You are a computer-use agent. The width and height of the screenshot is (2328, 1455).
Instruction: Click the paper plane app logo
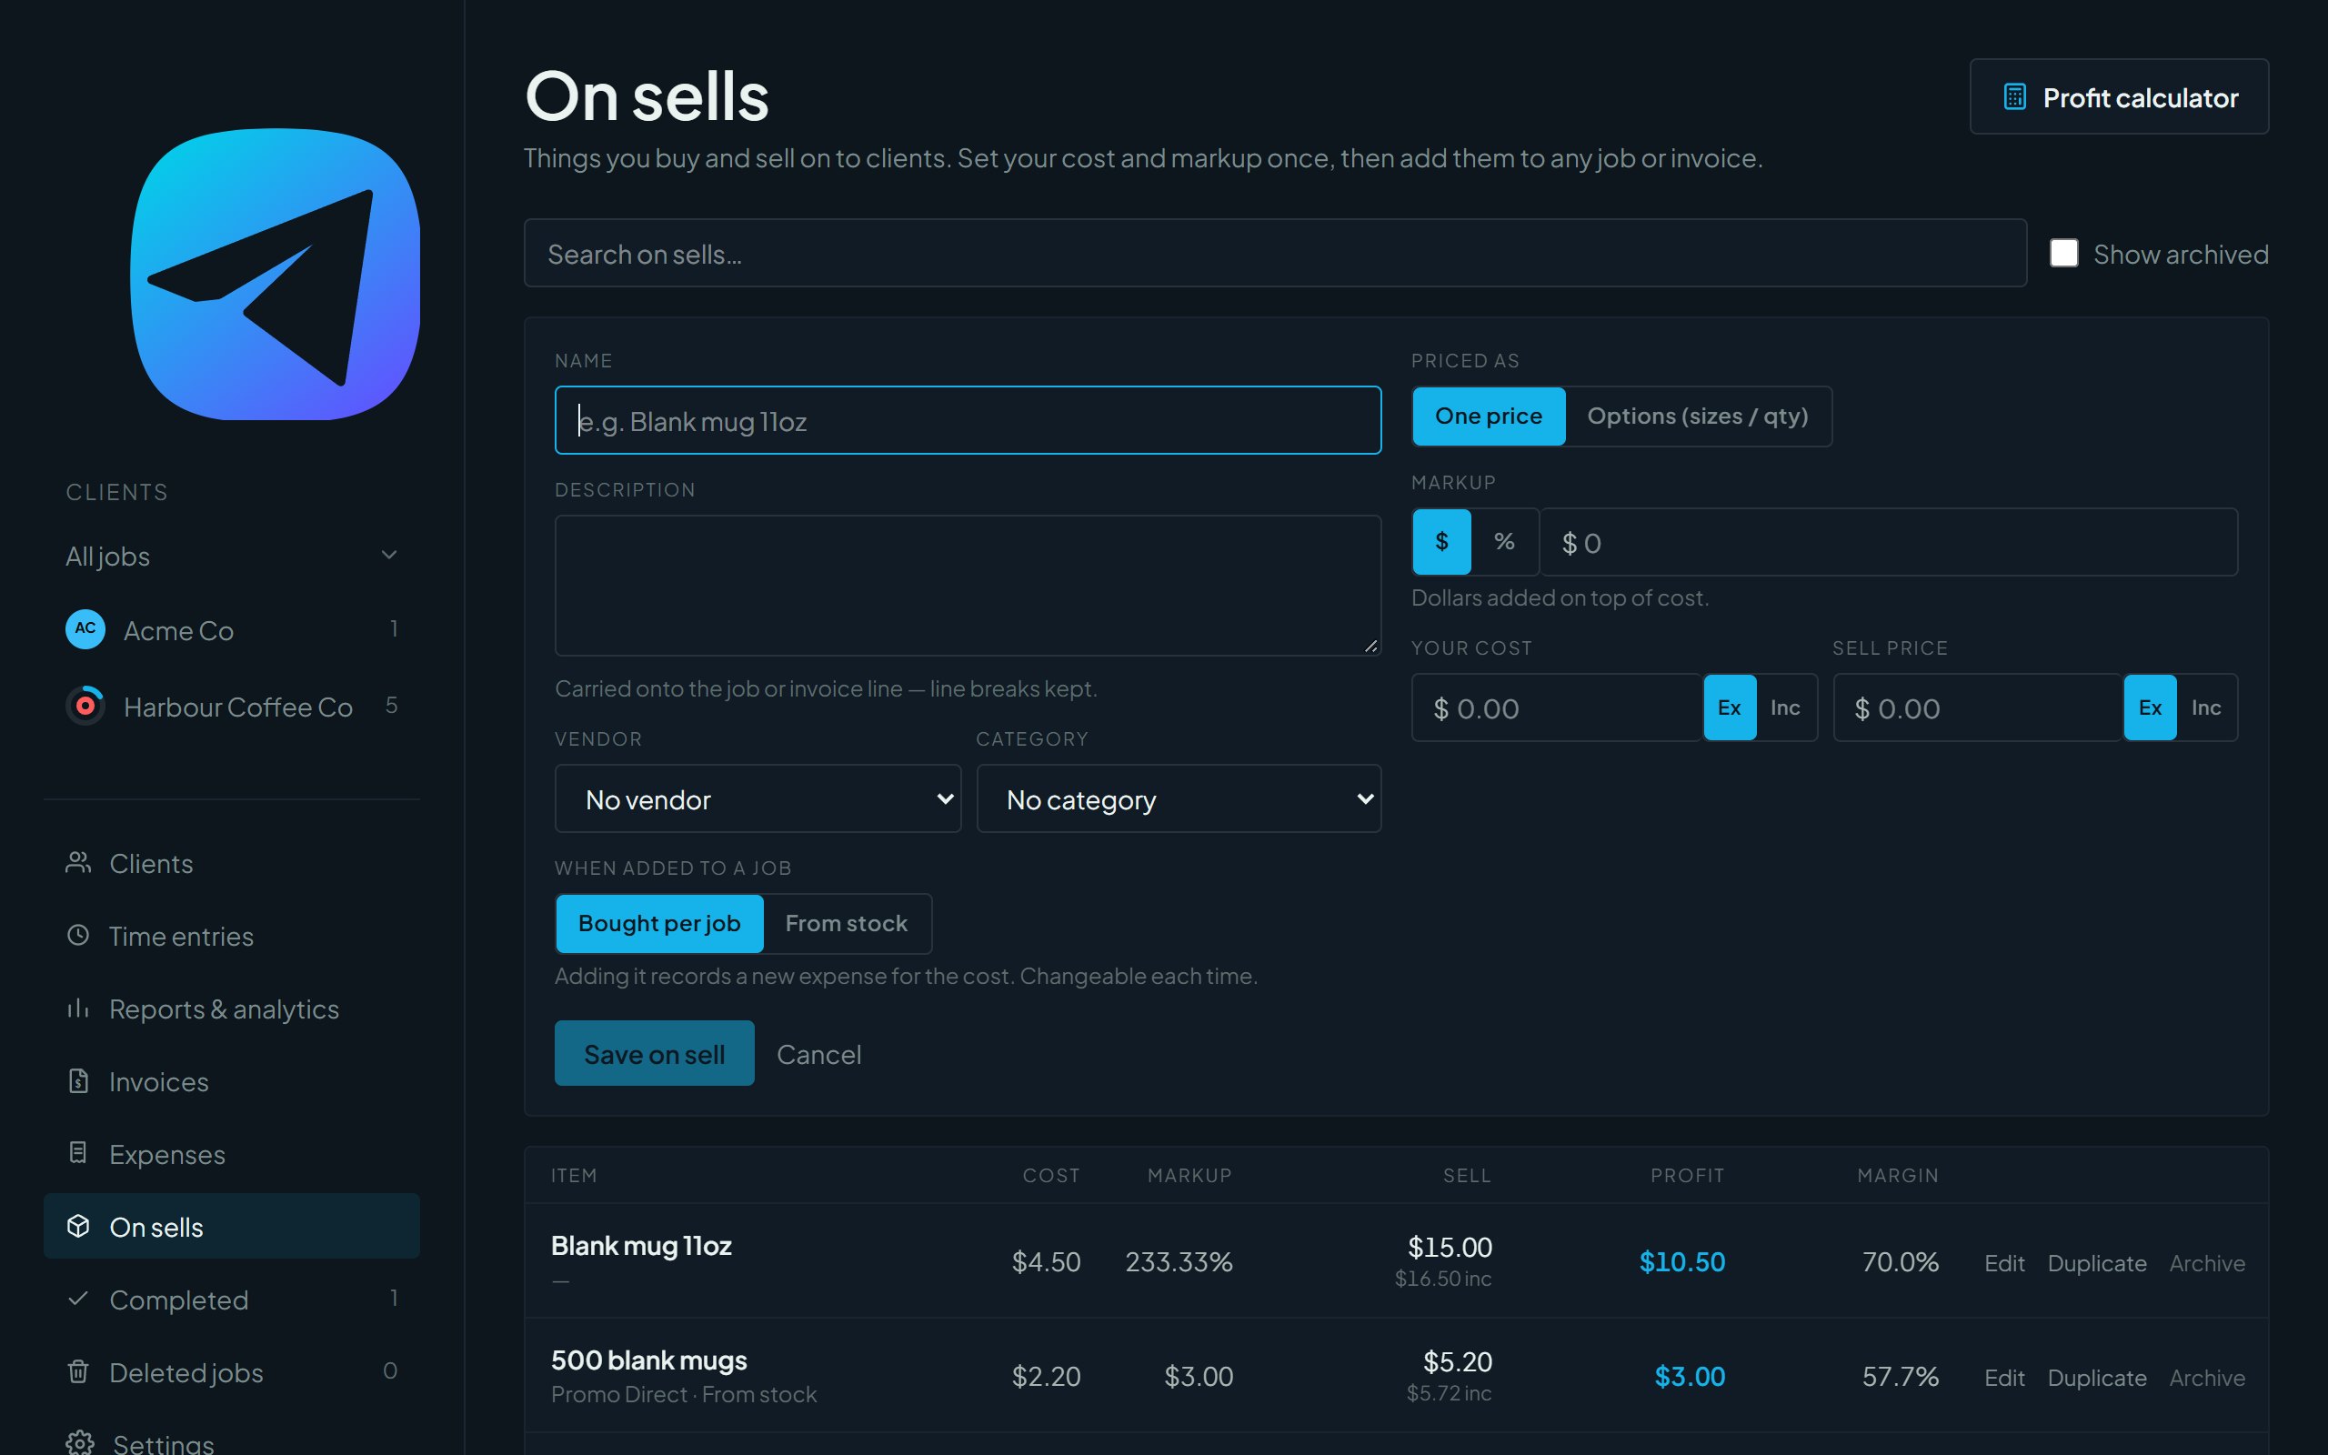[276, 275]
